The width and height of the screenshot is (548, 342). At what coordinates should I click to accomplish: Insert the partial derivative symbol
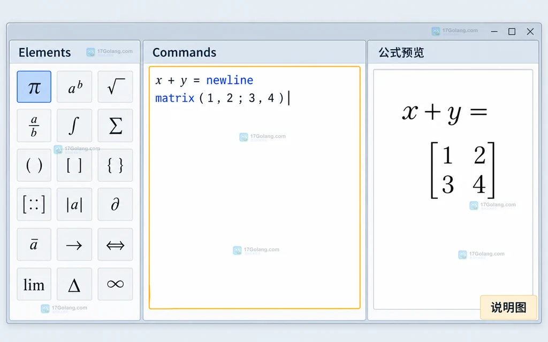tap(116, 205)
